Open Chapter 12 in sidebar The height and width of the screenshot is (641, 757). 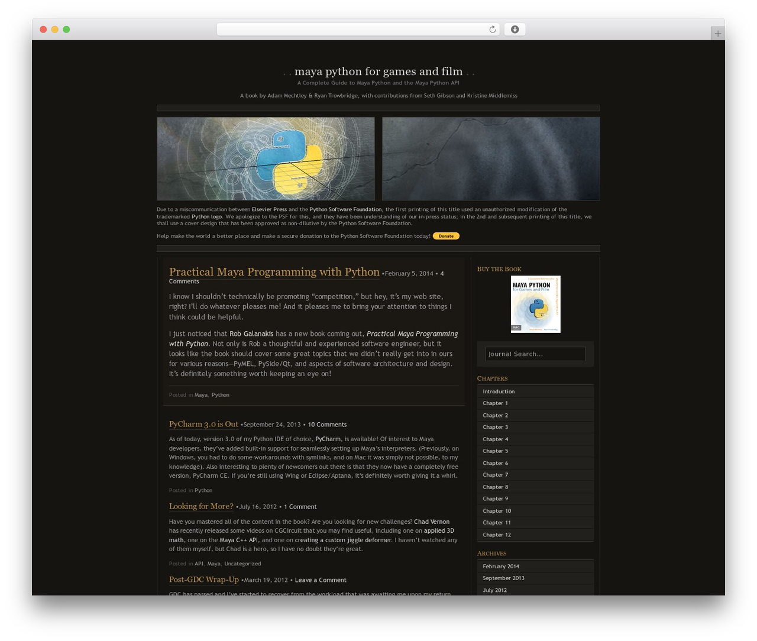point(535,535)
